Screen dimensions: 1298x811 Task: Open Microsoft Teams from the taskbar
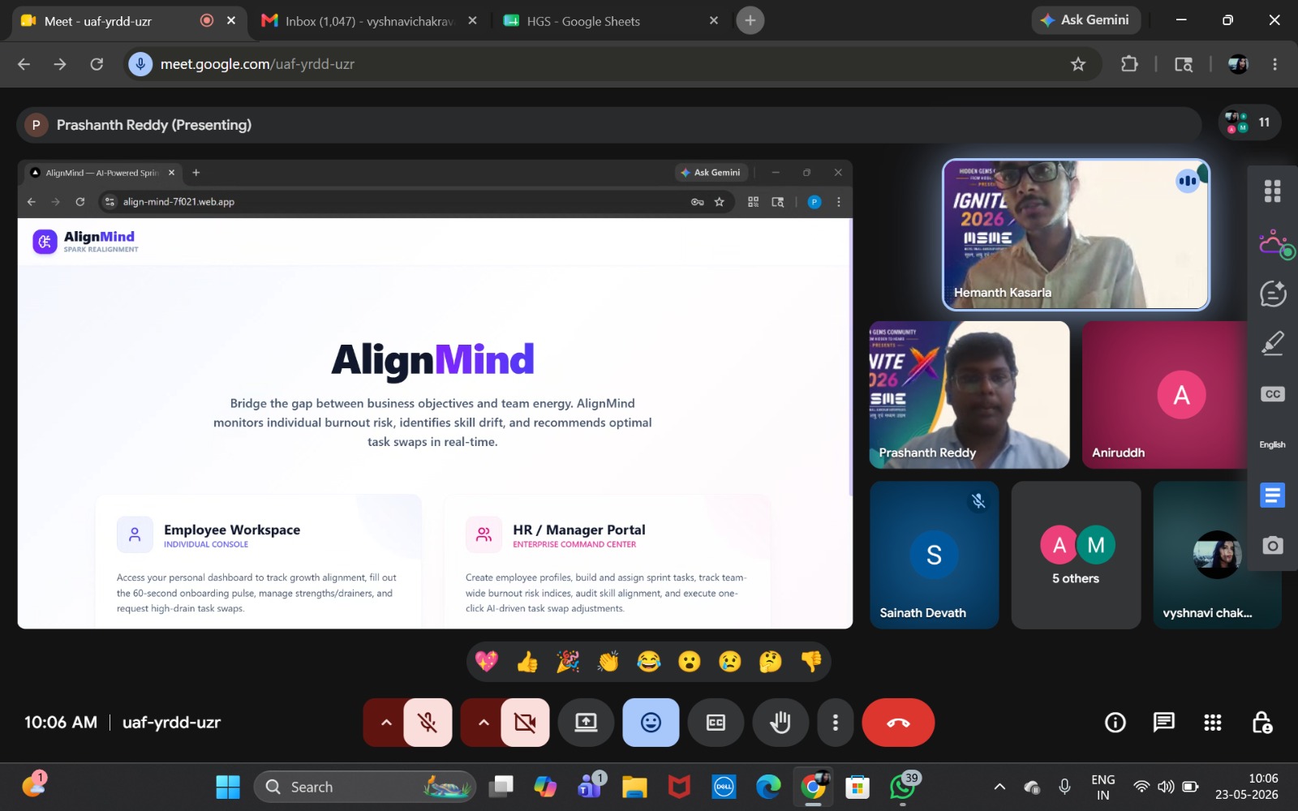click(590, 787)
